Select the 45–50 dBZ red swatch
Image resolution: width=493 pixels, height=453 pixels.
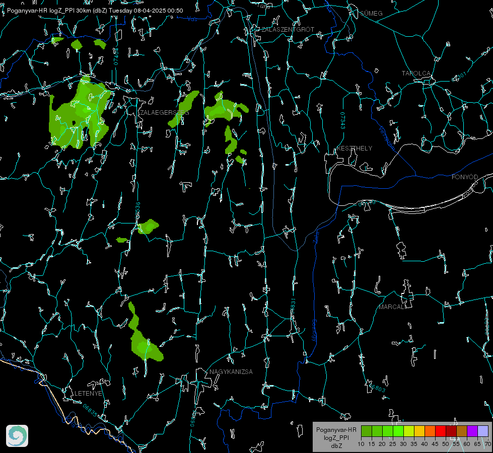pos(441,431)
